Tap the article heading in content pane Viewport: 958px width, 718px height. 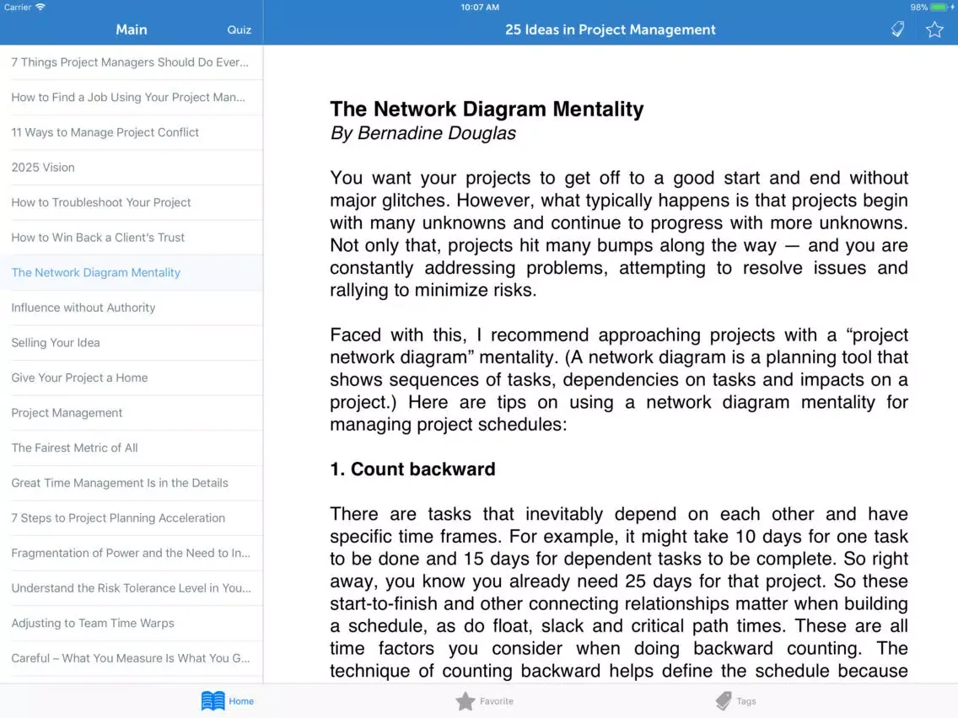click(487, 109)
